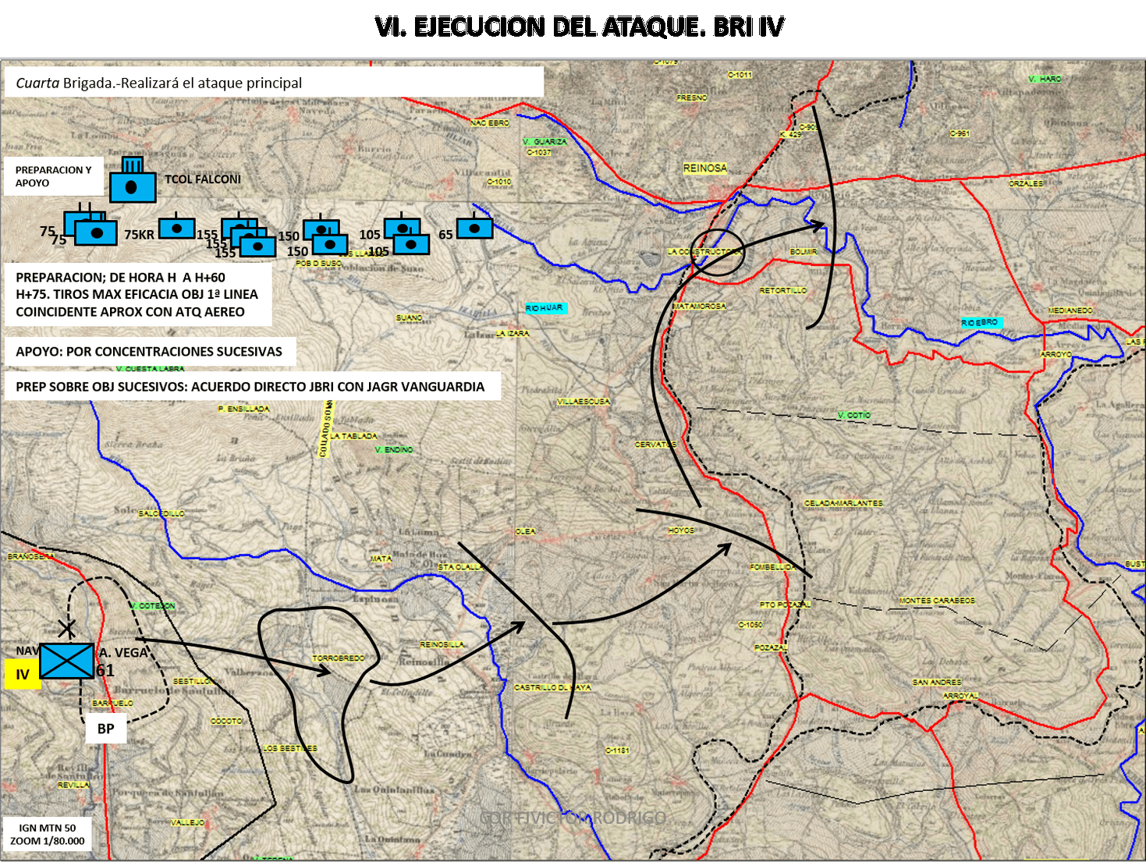Click the SAN ANDRES label
Image resolution: width=1146 pixels, height=862 pixels.
(937, 683)
